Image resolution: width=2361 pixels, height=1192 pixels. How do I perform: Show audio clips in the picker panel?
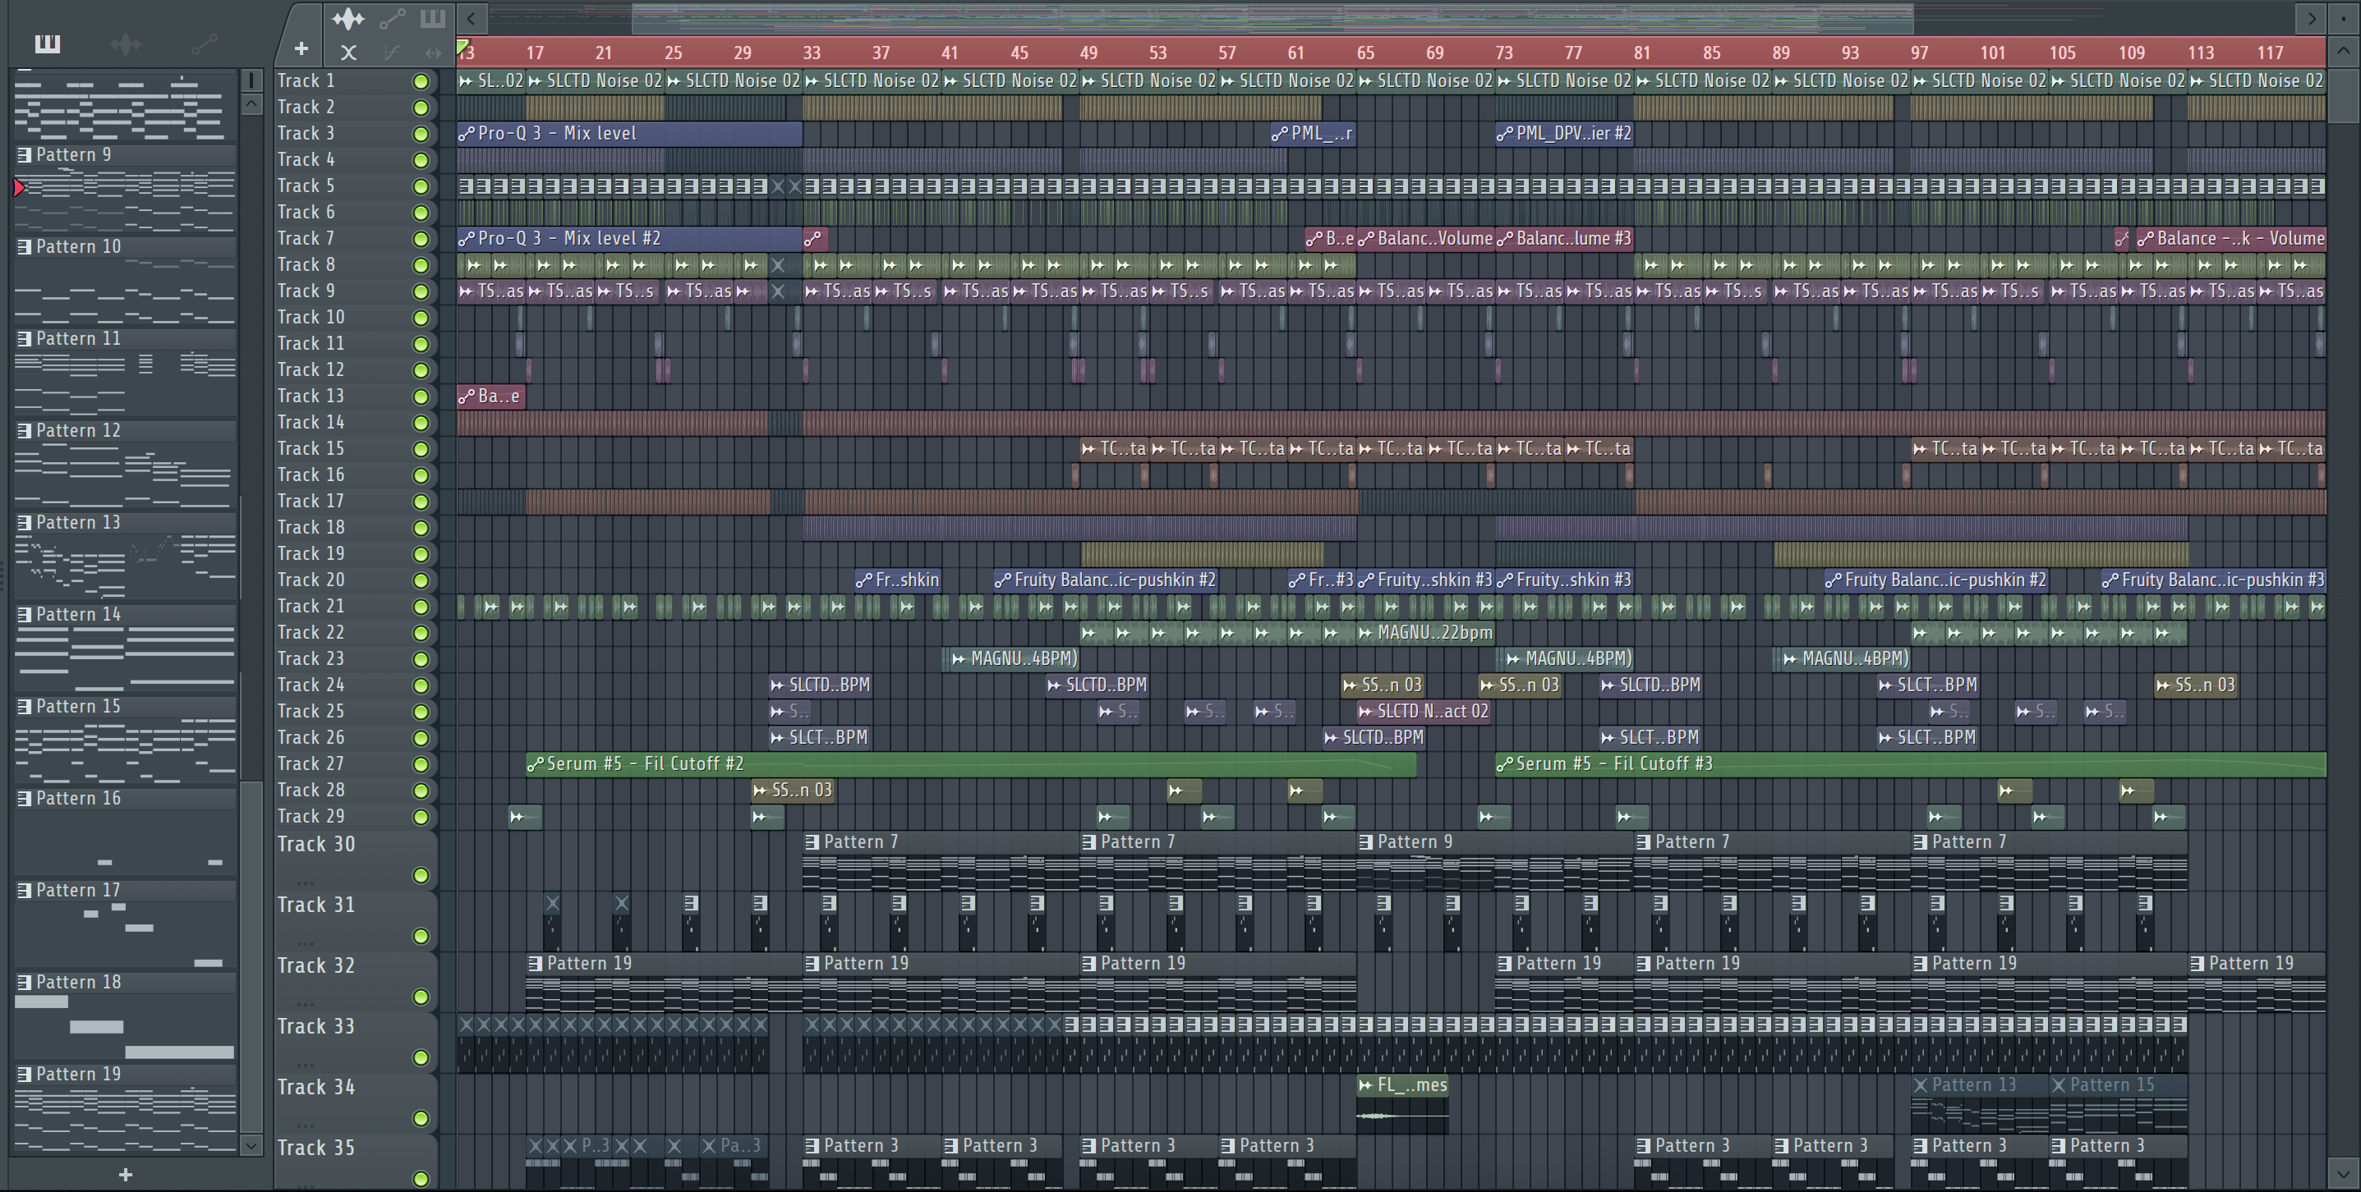coord(126,43)
